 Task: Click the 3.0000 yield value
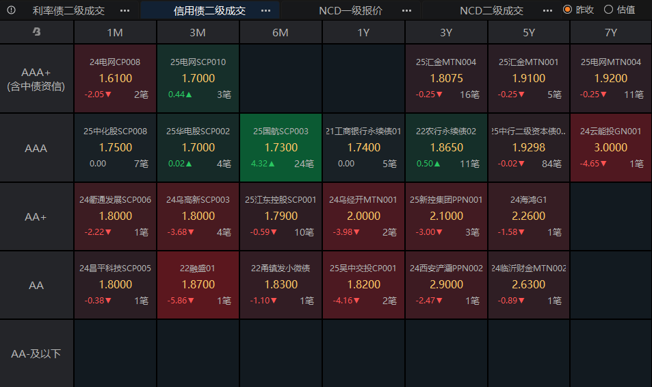611,147
